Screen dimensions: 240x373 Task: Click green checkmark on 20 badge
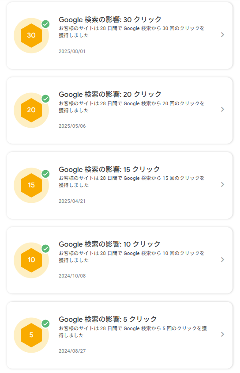click(x=45, y=99)
